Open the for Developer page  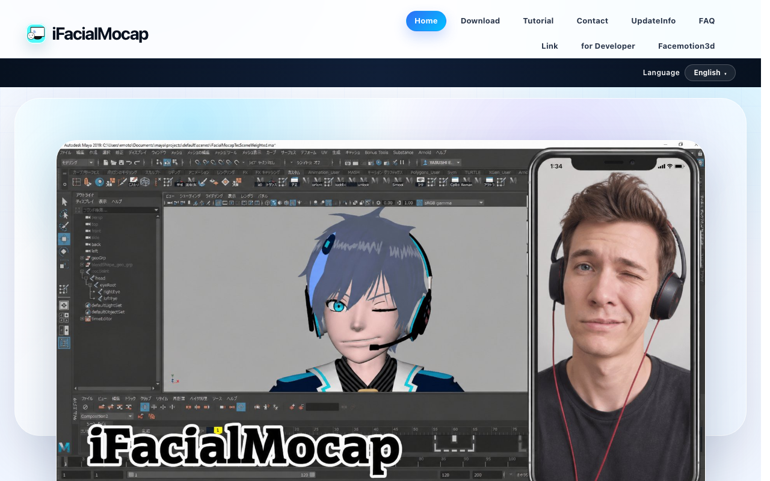pos(608,46)
